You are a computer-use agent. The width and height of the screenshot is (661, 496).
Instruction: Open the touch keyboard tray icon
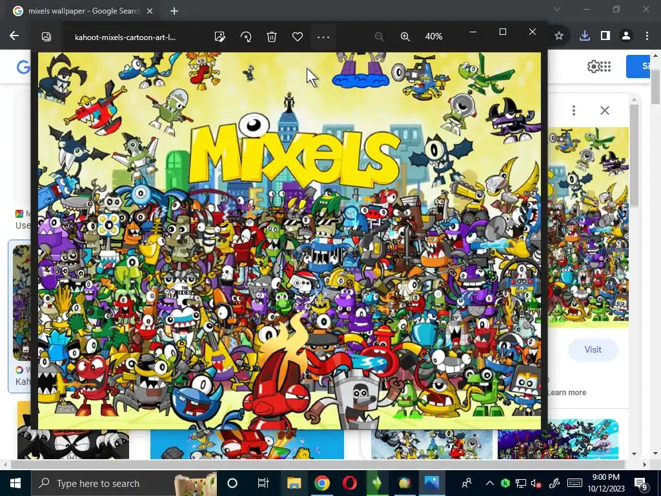(x=575, y=483)
